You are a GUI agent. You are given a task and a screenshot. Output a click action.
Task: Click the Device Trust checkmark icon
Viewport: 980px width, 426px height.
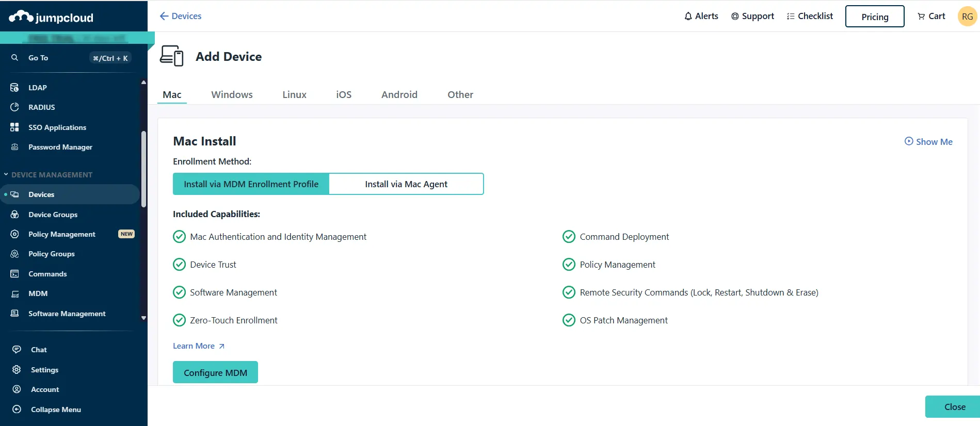[179, 265]
